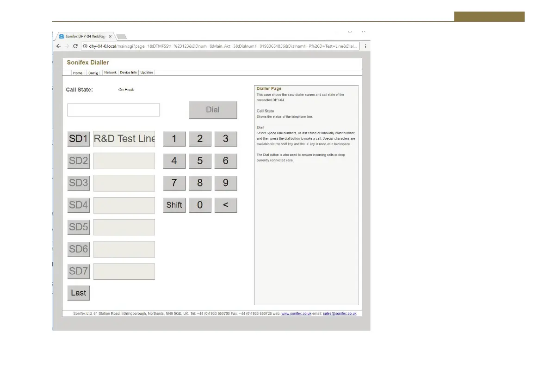Expand the Config menu
Image resolution: width=551 pixels, height=388 pixels.
pyautogui.click(x=94, y=73)
